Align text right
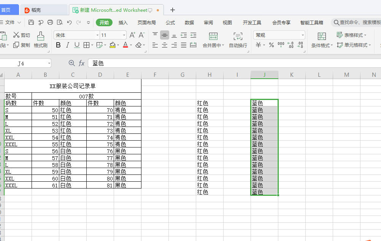The width and height of the screenshot is (381, 241). coord(174,45)
